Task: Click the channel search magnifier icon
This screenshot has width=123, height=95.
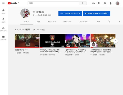Action: point(109,22)
